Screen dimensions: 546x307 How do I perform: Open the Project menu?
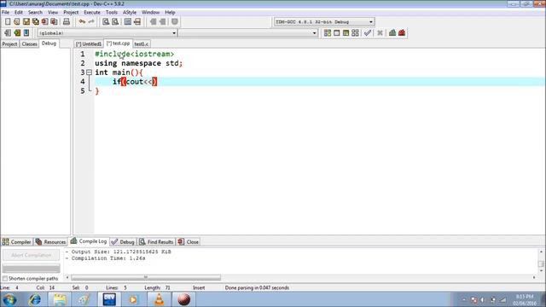71,12
